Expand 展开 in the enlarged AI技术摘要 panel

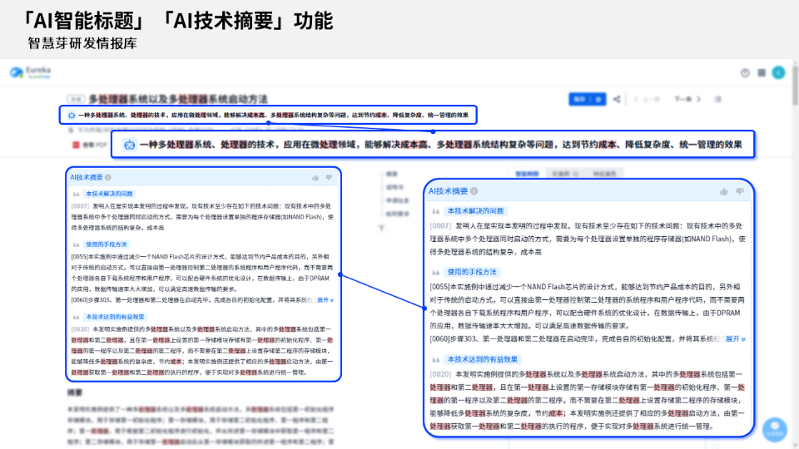(735, 339)
